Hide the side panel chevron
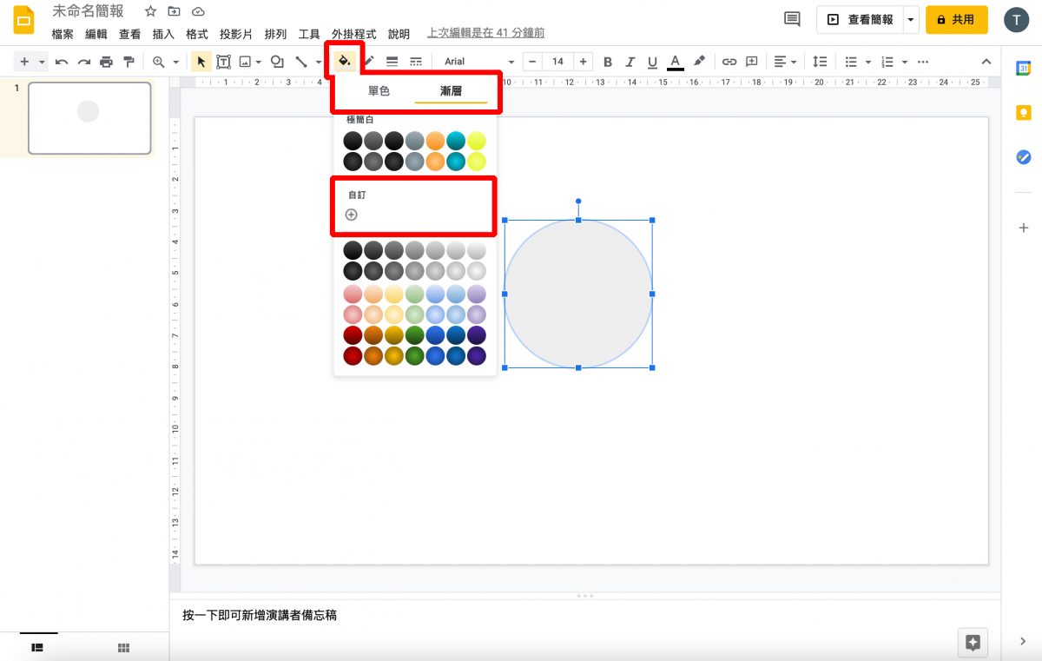This screenshot has height=661, width=1042. [x=1023, y=641]
